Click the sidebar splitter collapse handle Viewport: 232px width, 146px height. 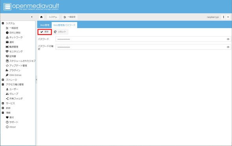click(36, 79)
